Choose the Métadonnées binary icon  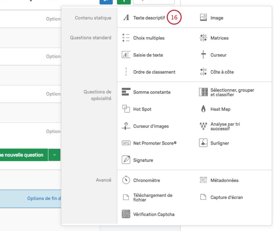click(x=203, y=180)
